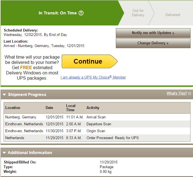The width and height of the screenshot is (193, 177).
Task: Click the What's This help icon
Action: 190,93
